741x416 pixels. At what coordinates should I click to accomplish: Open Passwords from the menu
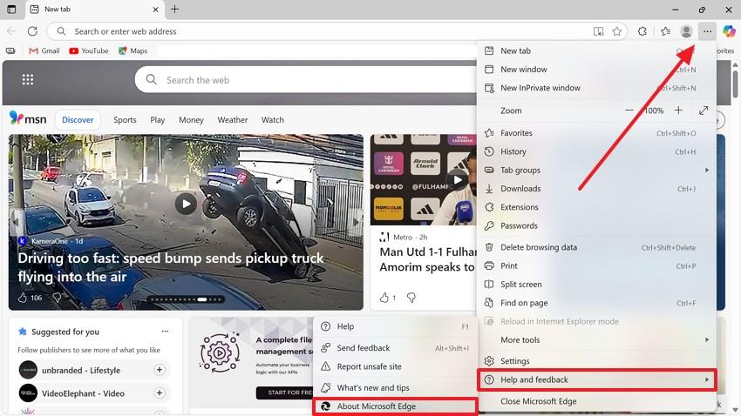click(x=596, y=225)
